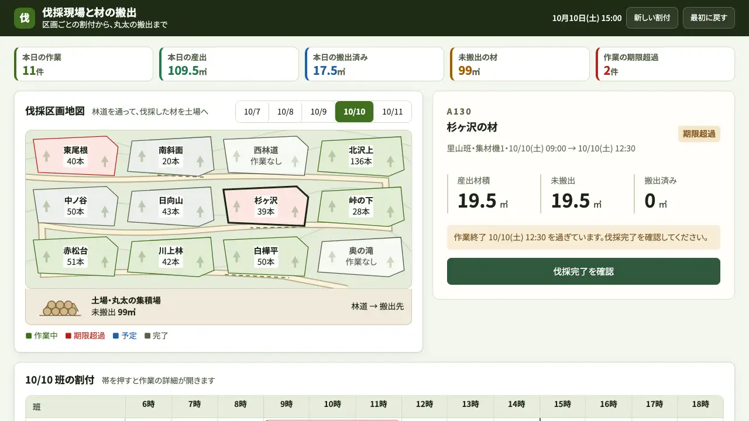Click the 本日の搬出済み 17.5㎥ summary card
The image size is (749, 421).
click(374, 64)
